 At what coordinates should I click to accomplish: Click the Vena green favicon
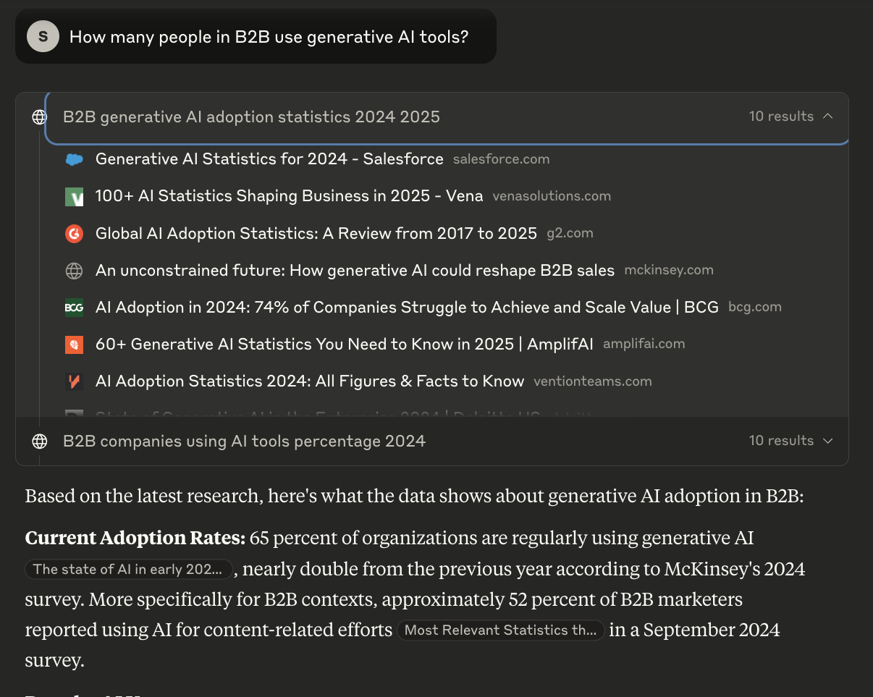pyautogui.click(x=74, y=196)
